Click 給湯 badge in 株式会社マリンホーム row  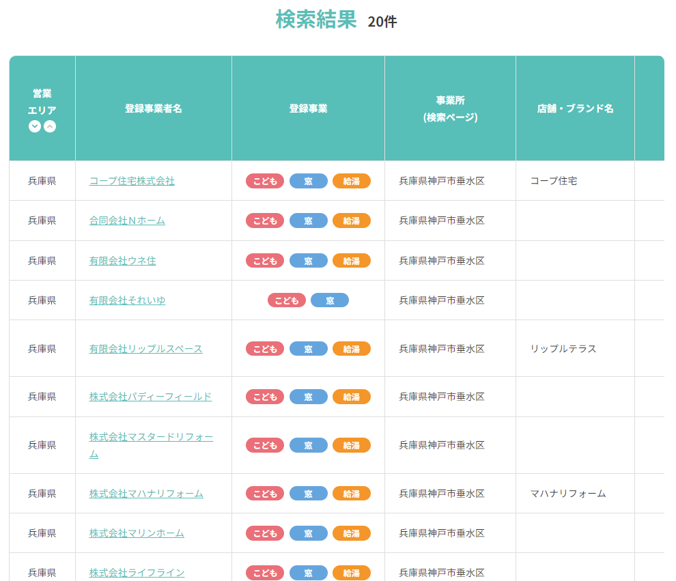coord(352,533)
